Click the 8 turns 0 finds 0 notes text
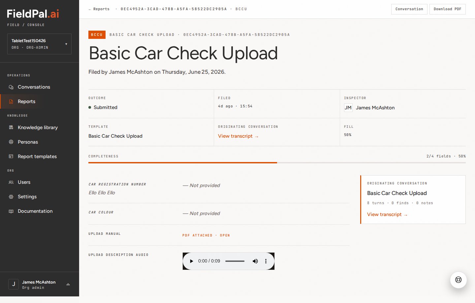The width and height of the screenshot is (475, 303). click(400, 203)
